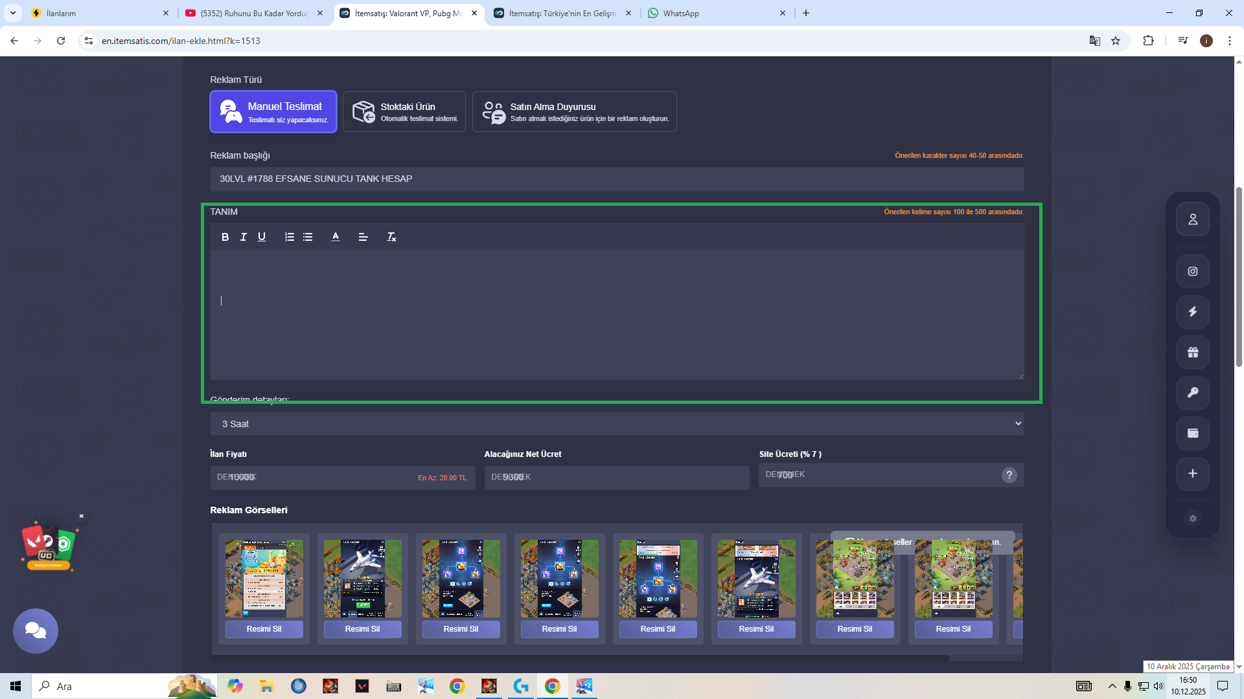Go back to the previous page
This screenshot has height=699, width=1244.
pyautogui.click(x=14, y=41)
